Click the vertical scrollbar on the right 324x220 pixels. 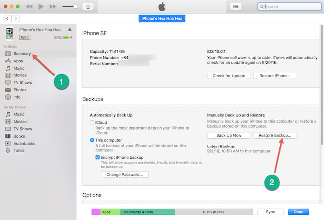(x=322, y=84)
